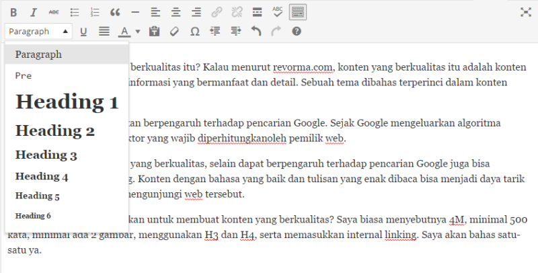Align text right
This screenshot has height=273, width=538.
point(196,13)
